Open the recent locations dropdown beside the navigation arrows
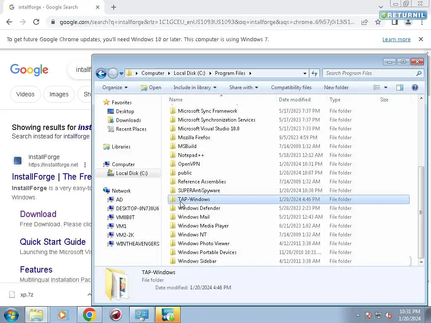 [x=121, y=74]
